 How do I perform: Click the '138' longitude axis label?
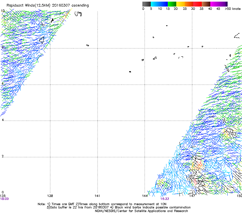(50, 196)
